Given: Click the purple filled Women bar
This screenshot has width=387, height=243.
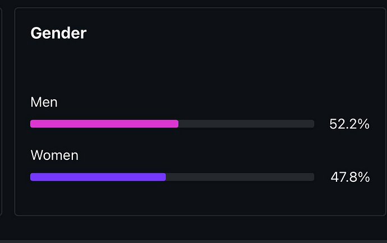Looking at the screenshot, I should click(98, 177).
